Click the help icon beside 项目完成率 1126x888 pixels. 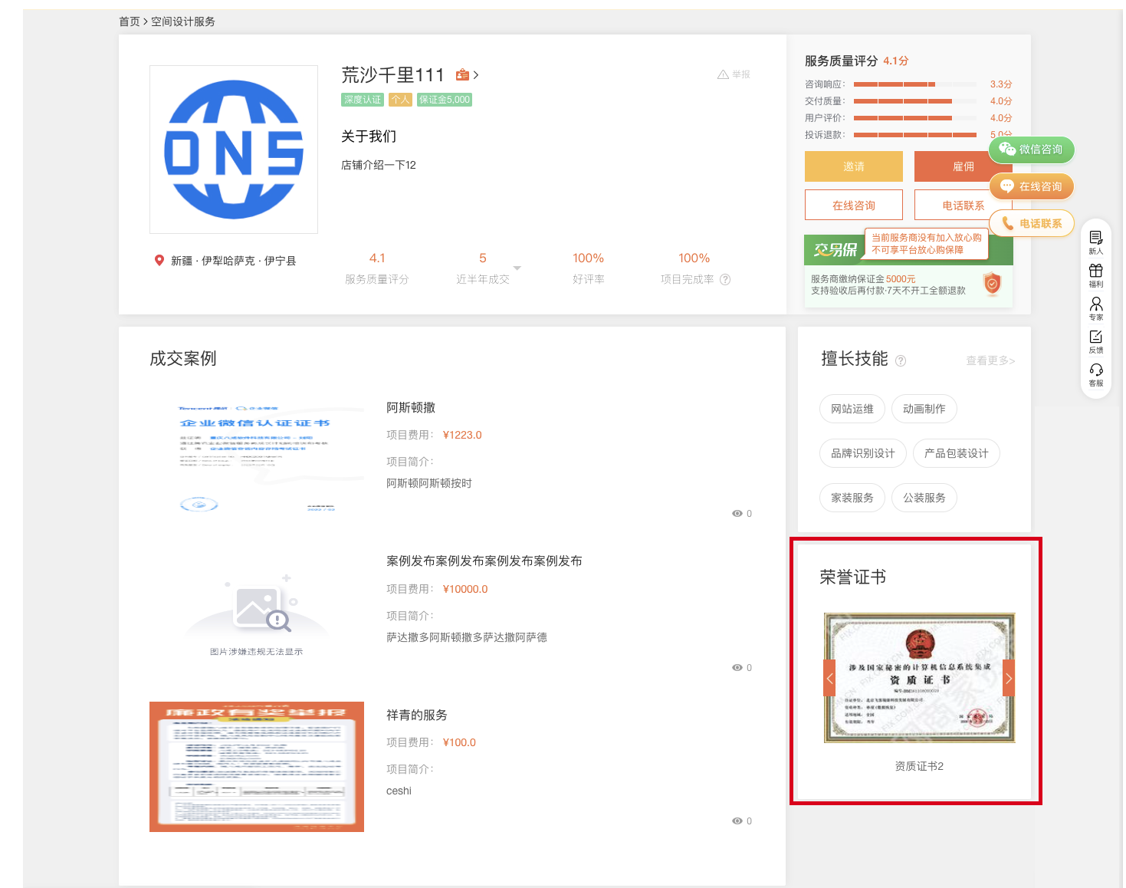(725, 280)
